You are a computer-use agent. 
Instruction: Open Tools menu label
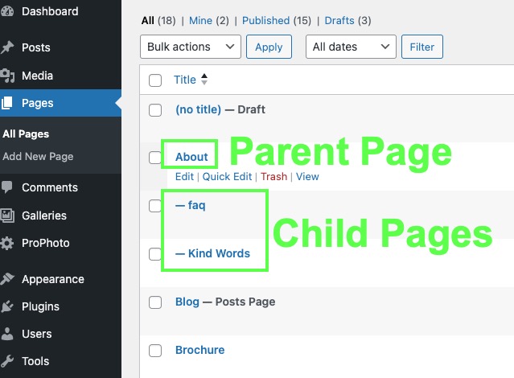(x=35, y=361)
